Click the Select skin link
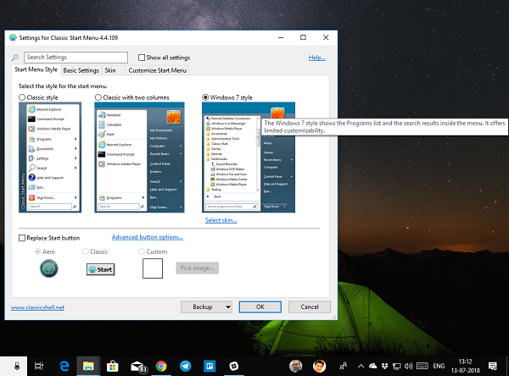Viewport: 509px width, 376px height. (x=221, y=220)
